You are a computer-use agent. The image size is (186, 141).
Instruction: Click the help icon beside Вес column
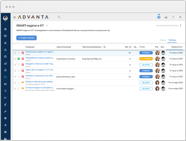(x=130, y=47)
